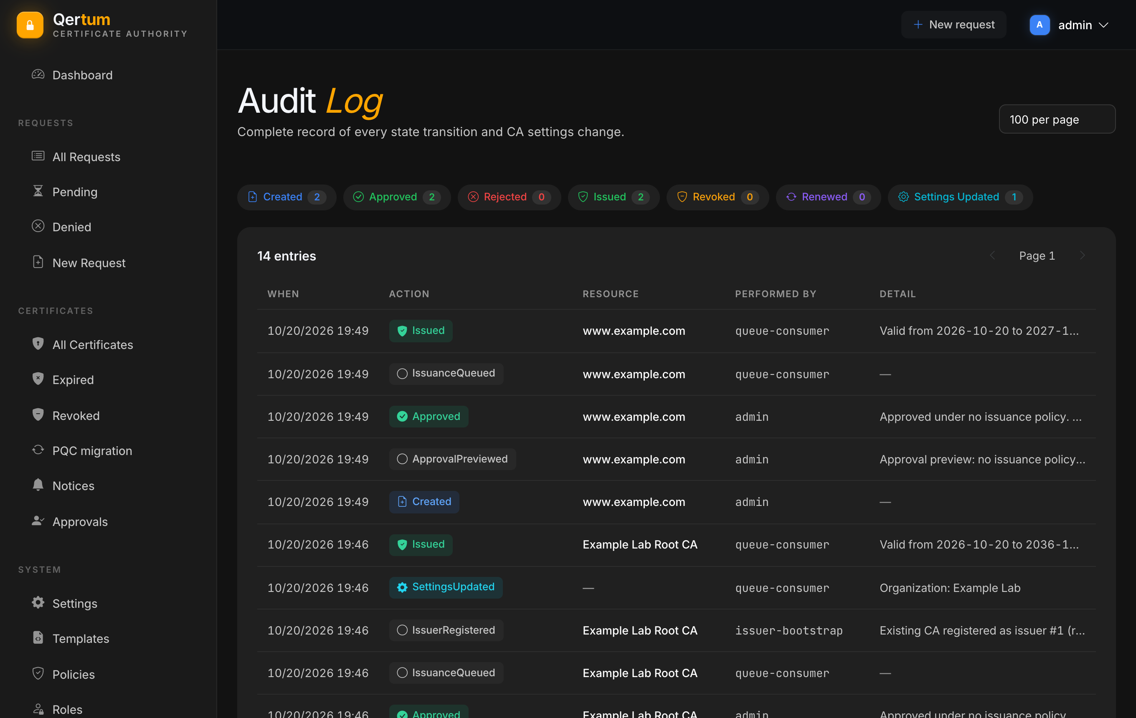Click the IssuerRegistered action badge
Screen dimensions: 1136x718
pos(446,630)
